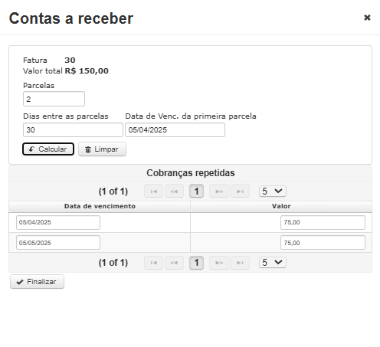Click the Limpar trash button
380x347 pixels.
(102, 149)
